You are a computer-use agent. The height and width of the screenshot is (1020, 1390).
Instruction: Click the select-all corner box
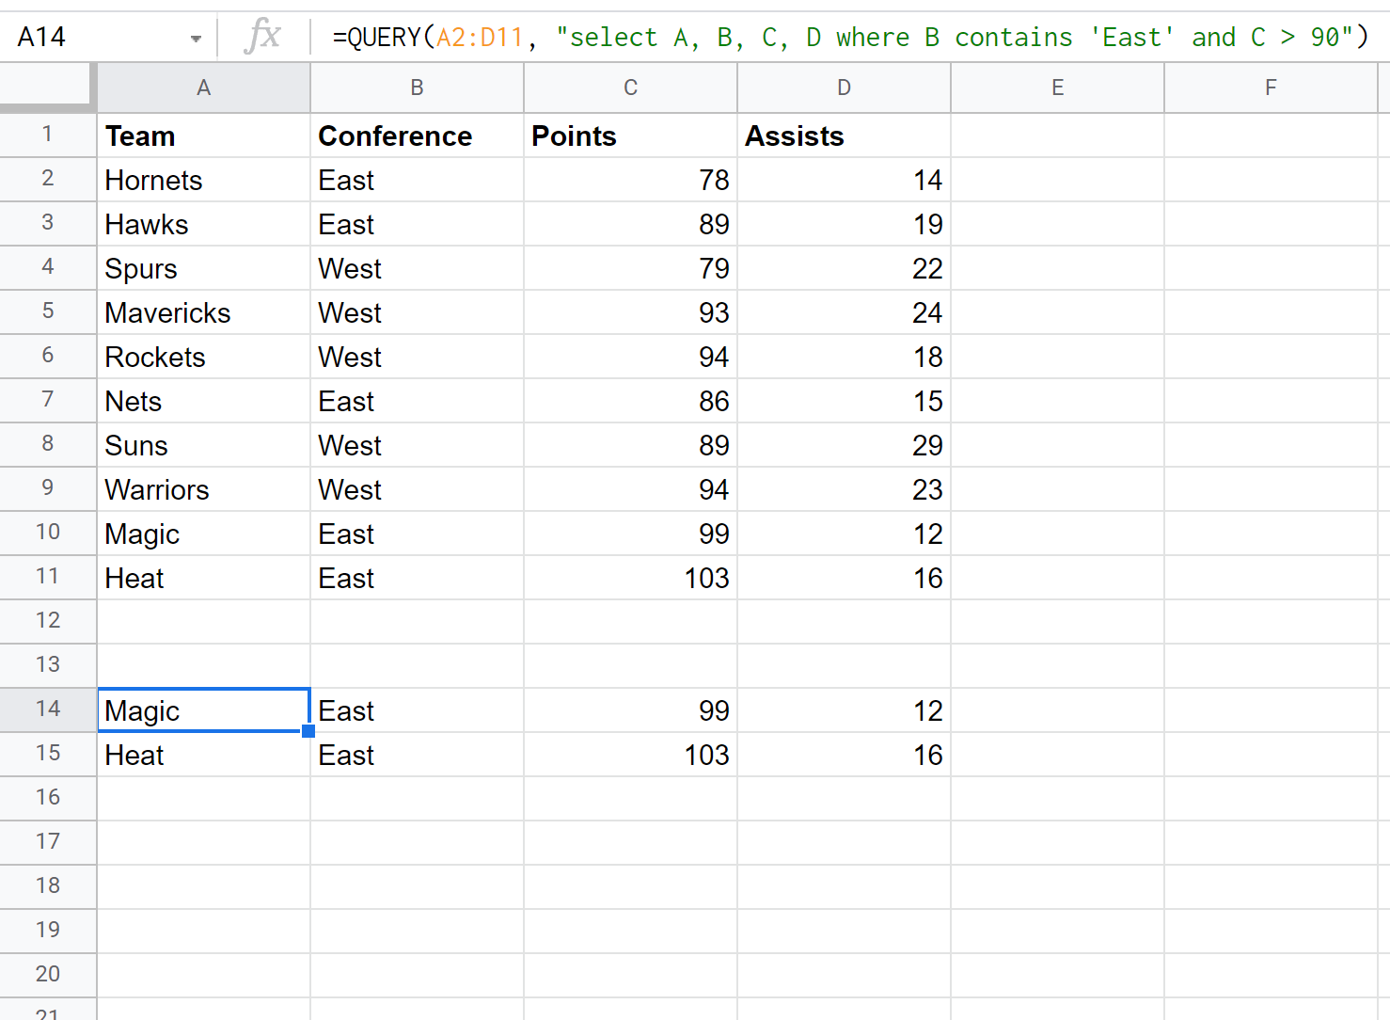click(47, 88)
